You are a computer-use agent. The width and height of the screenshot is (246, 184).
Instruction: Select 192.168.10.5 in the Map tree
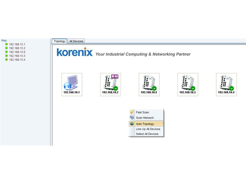click(17, 52)
